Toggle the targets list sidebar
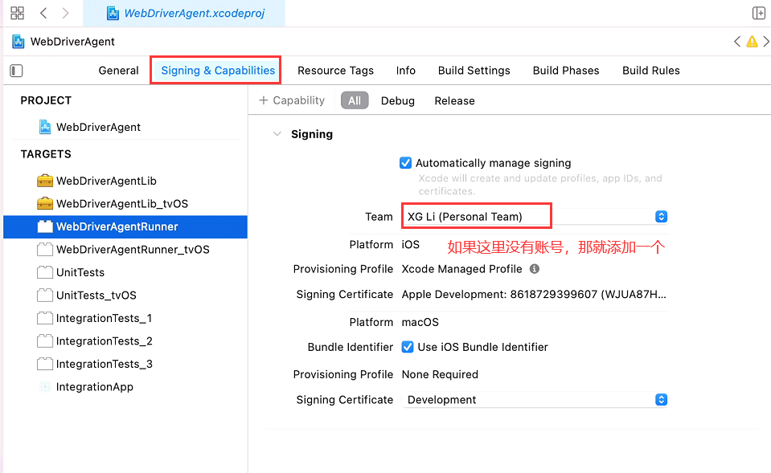Image resolution: width=771 pixels, height=473 pixels. click(16, 71)
